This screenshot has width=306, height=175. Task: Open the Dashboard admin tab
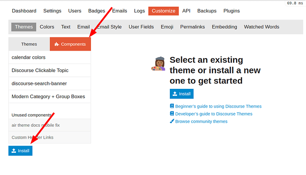[x=24, y=11]
